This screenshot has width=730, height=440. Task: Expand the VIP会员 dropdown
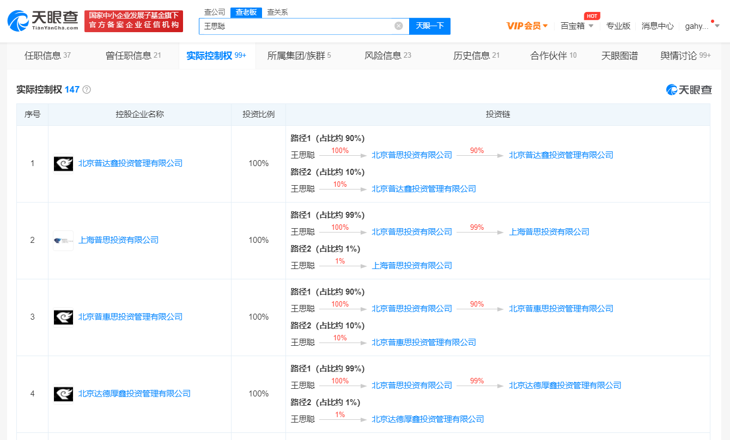click(527, 26)
